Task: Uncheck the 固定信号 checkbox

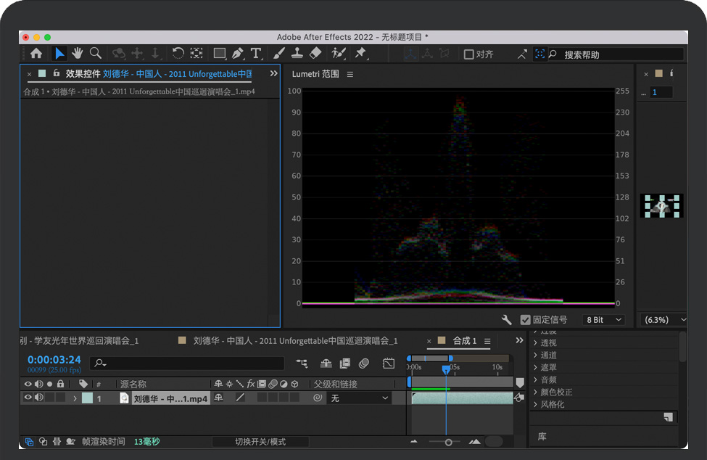Action: [x=525, y=319]
